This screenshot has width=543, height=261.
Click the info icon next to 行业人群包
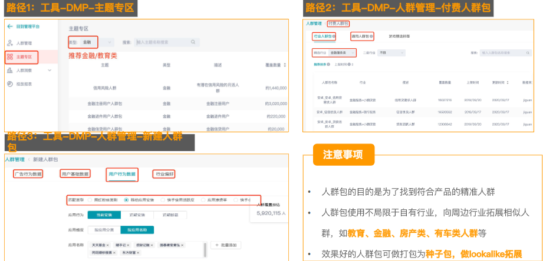point(334,36)
